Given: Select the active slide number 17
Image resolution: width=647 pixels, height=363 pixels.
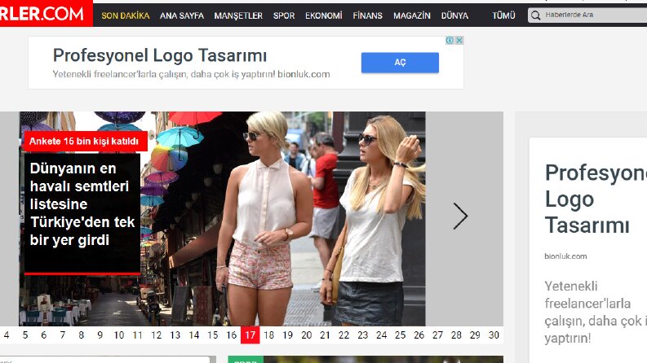Looking at the screenshot, I should point(250,335).
